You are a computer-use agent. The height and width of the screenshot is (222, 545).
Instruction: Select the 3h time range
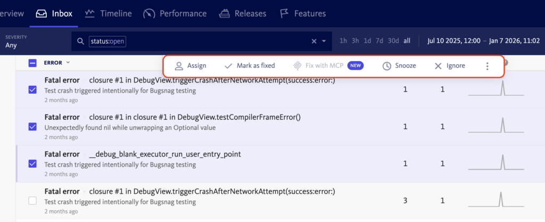pyautogui.click(x=355, y=41)
